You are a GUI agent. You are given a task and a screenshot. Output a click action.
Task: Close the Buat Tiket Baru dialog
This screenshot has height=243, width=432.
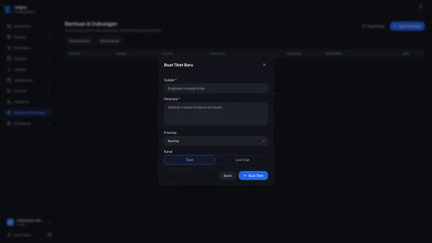point(264,65)
